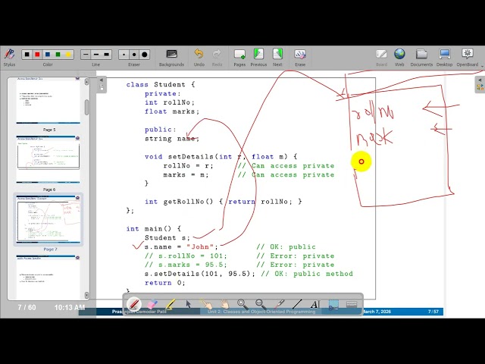Screen dimensions: 485x364
Task: Select the Page 7 thumbnail
Action: coord(48,219)
